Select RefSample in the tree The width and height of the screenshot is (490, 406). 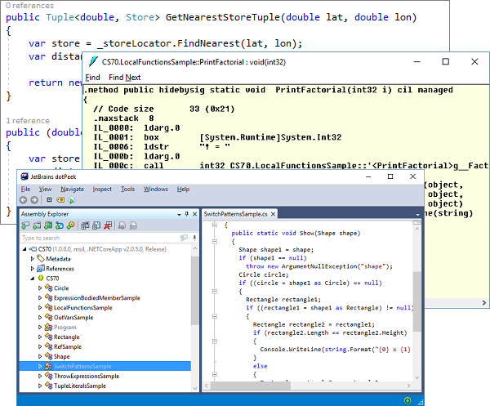68,346
